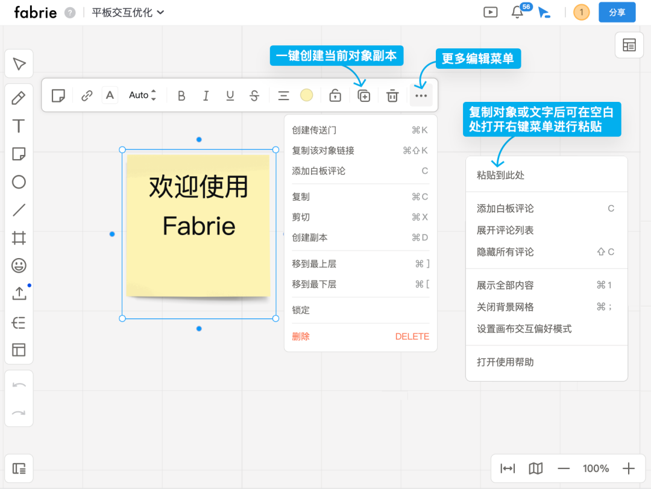This screenshot has width=651, height=489.
Task: Open the emoji sticker picker
Action: 19,265
